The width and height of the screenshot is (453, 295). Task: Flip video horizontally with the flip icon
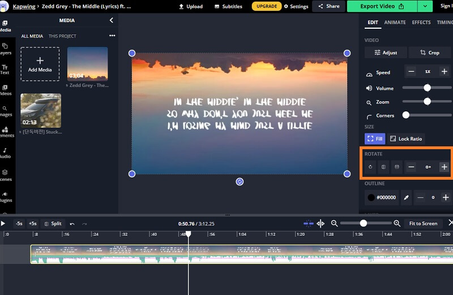384,167
